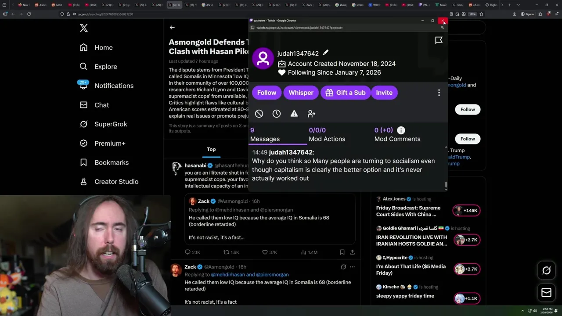The height and width of the screenshot is (316, 562).
Task: Open a new browser tab with plus
Action: point(509,5)
